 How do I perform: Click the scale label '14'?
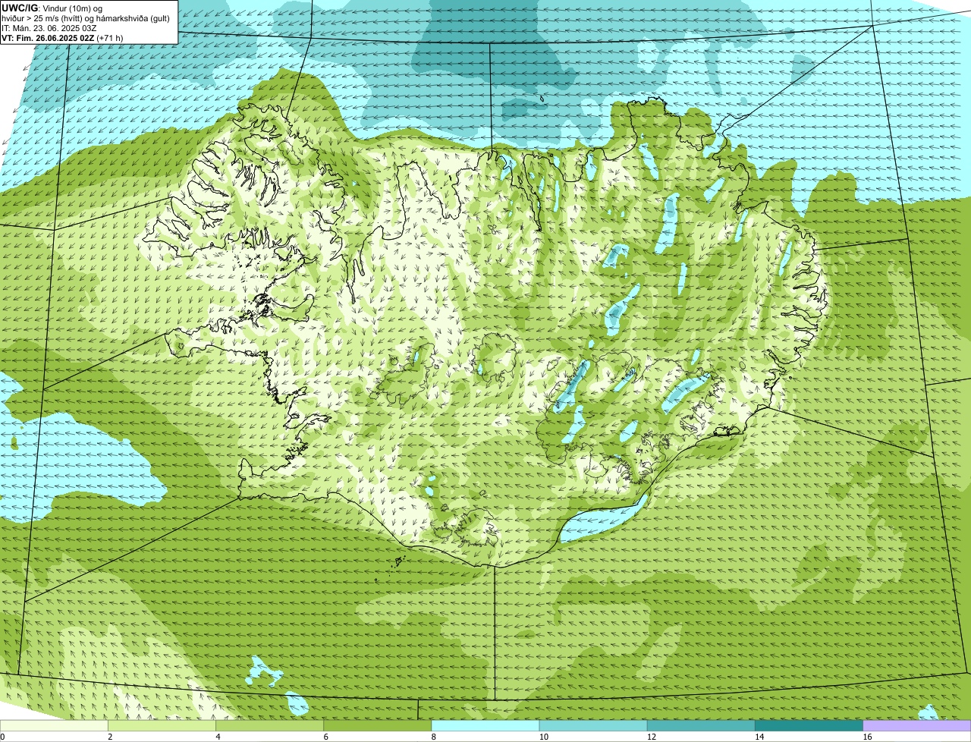(x=759, y=737)
